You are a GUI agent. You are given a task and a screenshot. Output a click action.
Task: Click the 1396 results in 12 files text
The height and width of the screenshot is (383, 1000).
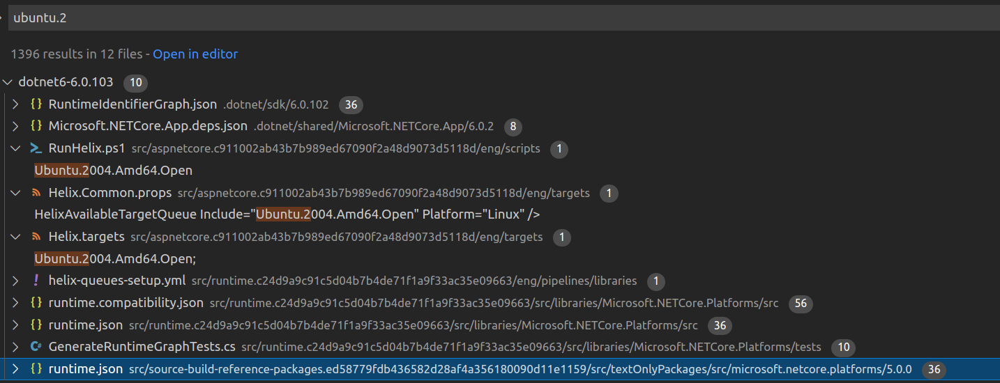pyautogui.click(x=76, y=54)
